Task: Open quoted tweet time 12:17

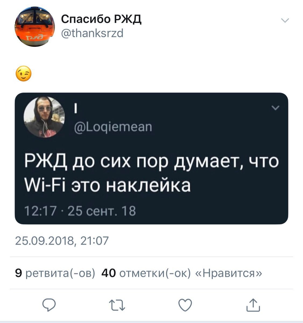Action: 40,211
